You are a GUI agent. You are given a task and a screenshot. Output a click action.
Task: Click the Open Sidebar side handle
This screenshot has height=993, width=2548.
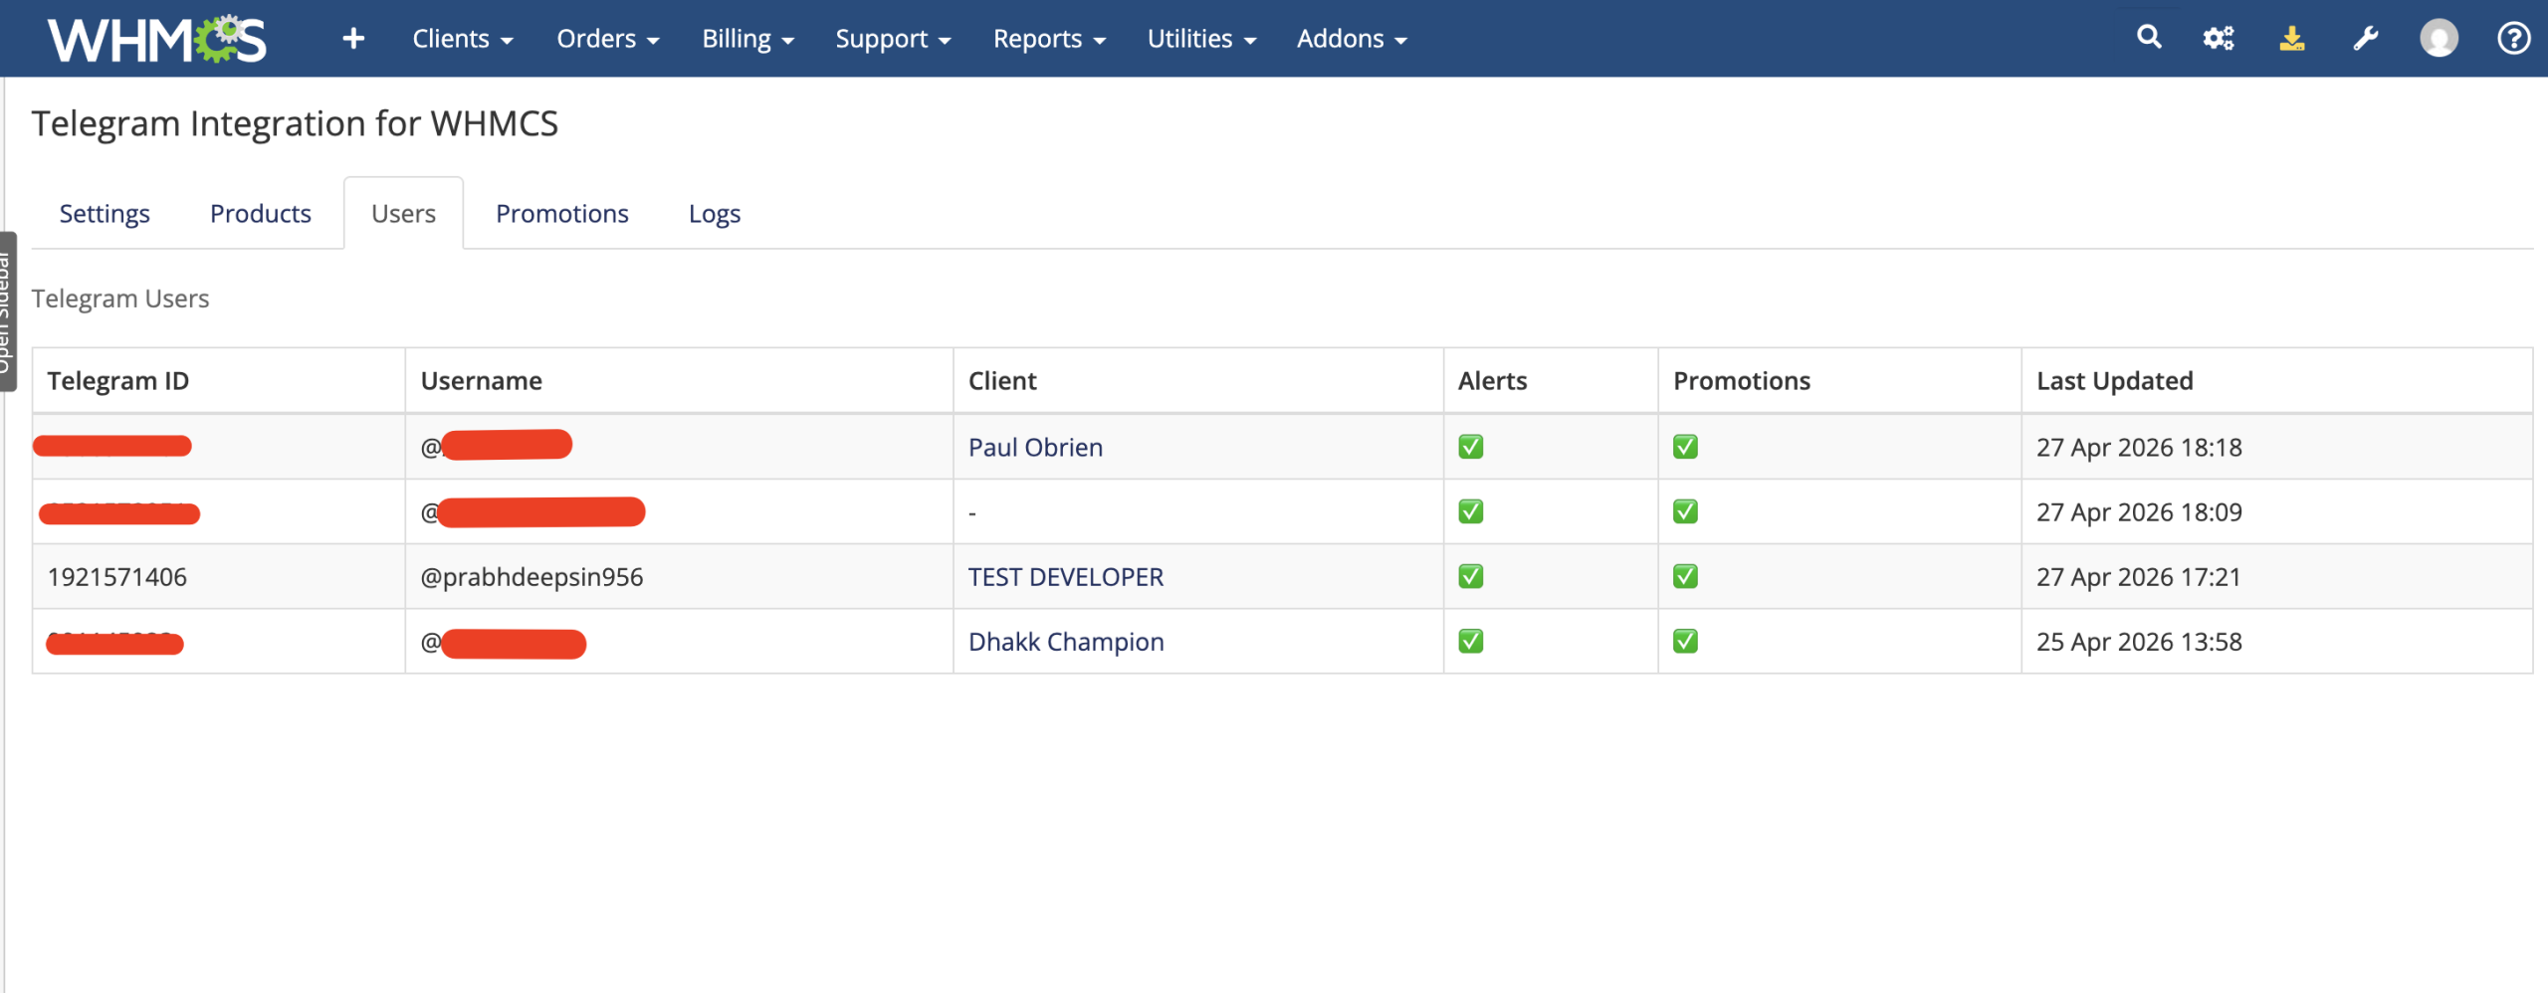click(x=7, y=311)
